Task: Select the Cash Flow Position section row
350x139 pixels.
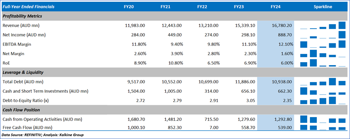Action: (175, 110)
